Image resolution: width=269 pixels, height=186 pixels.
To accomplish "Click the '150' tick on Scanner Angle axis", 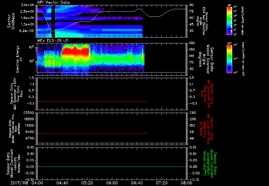I will [192, 50].
